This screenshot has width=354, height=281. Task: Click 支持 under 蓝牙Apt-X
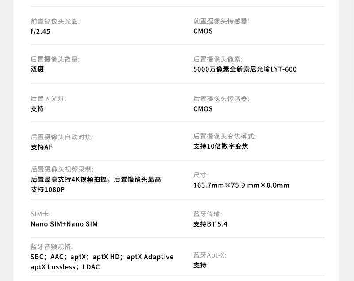point(200,265)
